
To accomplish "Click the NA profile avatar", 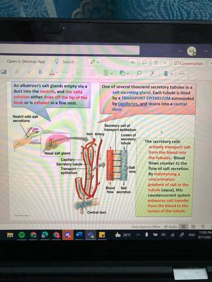I will [x=192, y=51].
